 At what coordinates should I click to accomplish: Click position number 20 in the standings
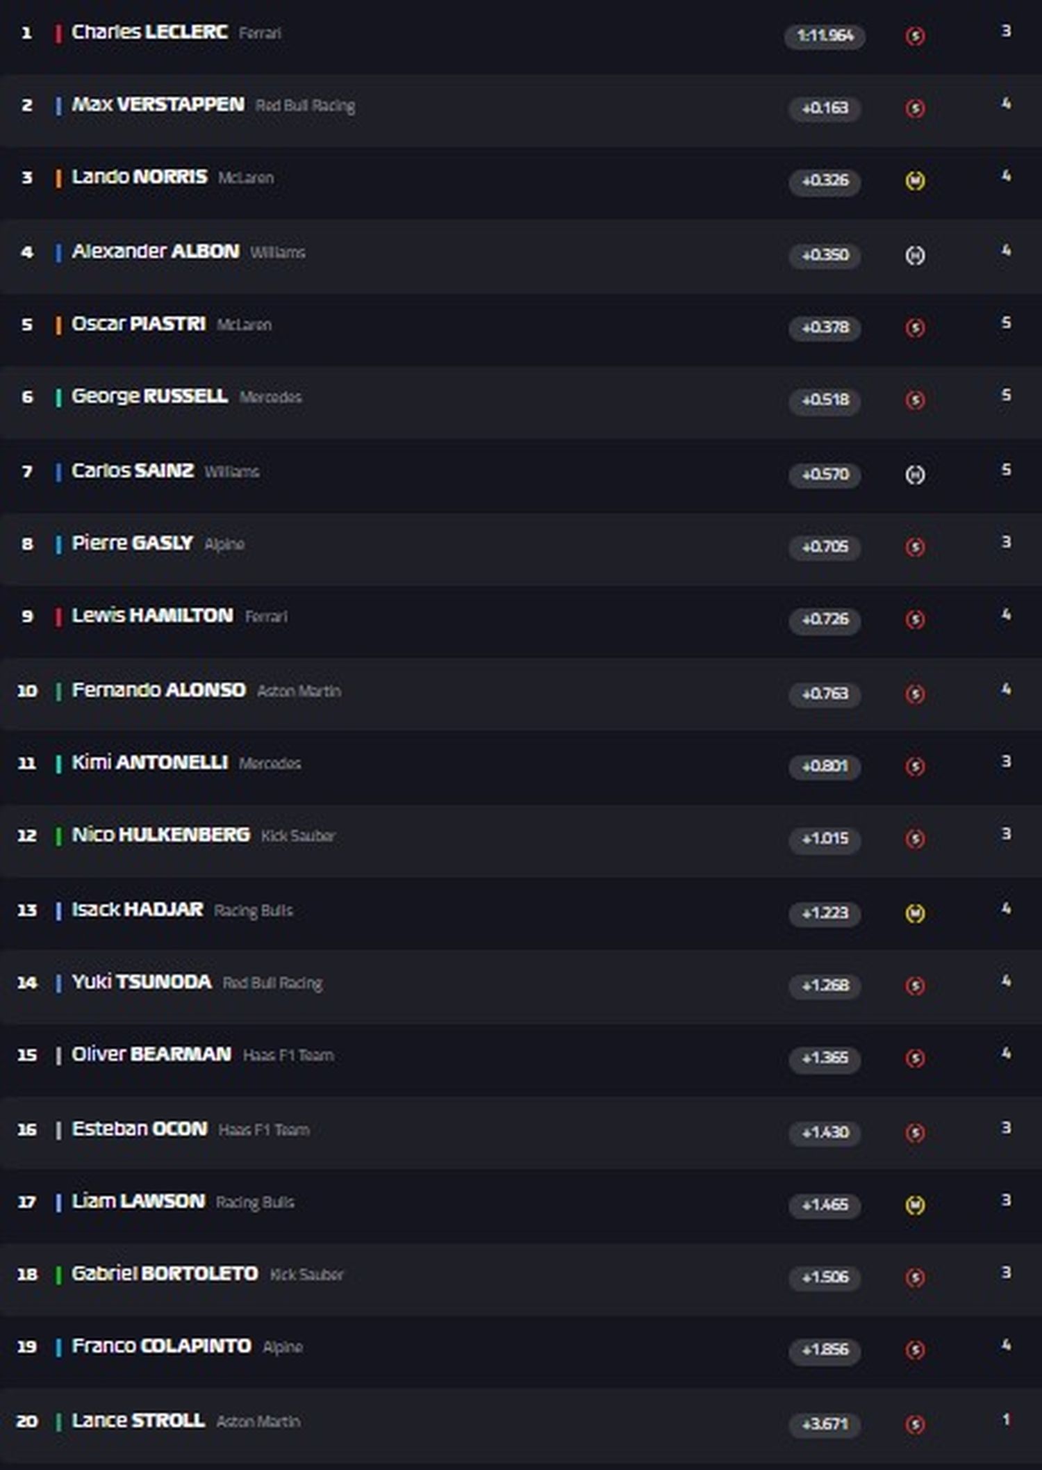pos(27,1421)
